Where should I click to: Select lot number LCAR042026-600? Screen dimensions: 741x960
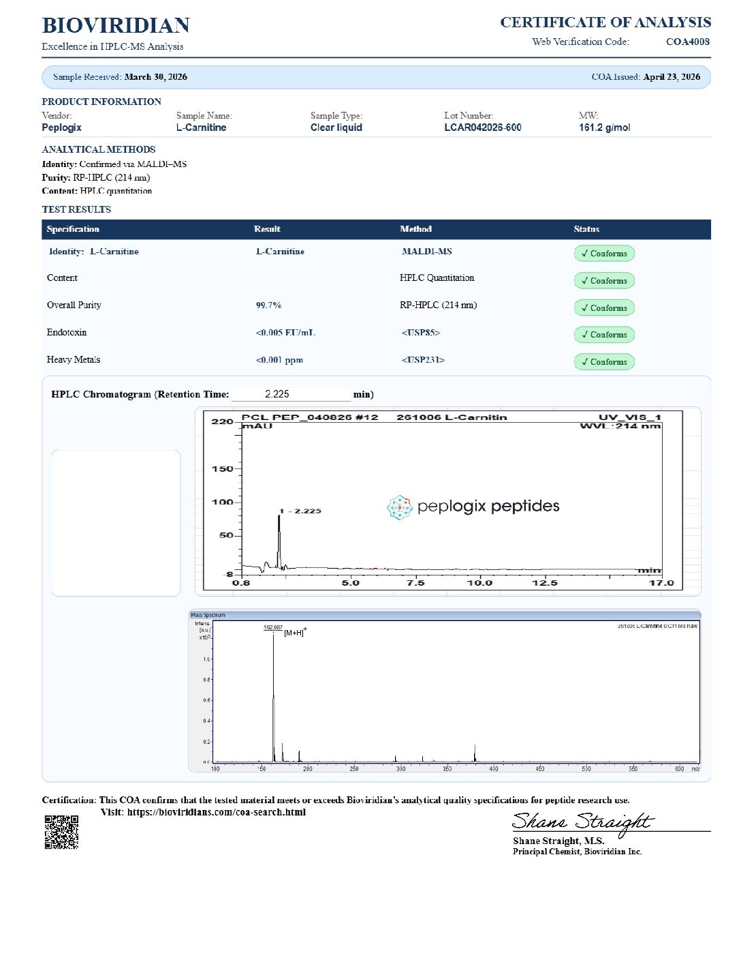(483, 127)
